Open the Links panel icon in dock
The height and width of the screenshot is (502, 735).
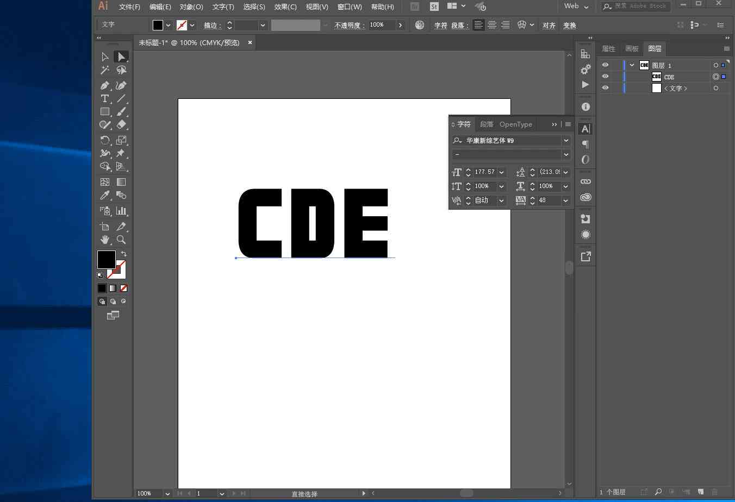(585, 181)
